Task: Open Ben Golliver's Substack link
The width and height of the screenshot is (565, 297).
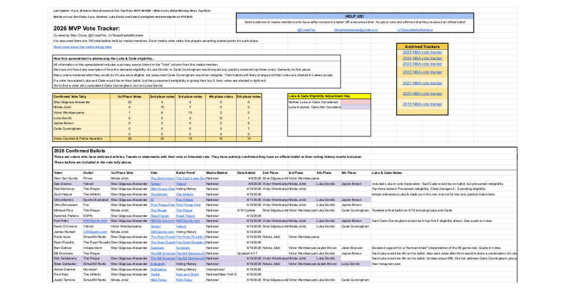Action: point(157,247)
